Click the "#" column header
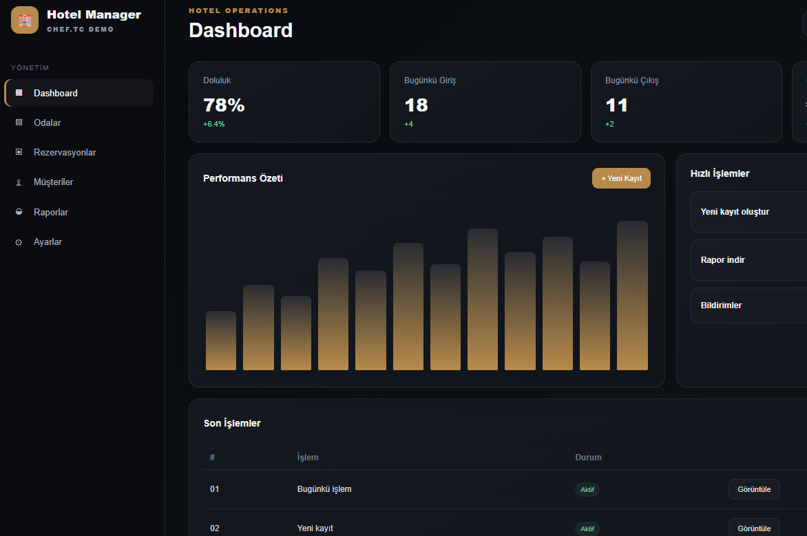 pos(212,458)
